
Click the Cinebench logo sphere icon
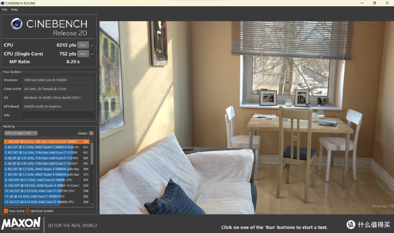17,24
